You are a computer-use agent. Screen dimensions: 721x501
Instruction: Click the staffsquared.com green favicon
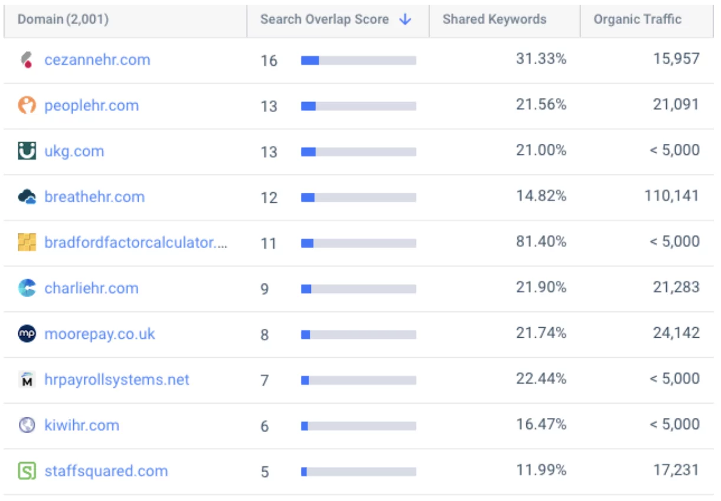click(27, 471)
